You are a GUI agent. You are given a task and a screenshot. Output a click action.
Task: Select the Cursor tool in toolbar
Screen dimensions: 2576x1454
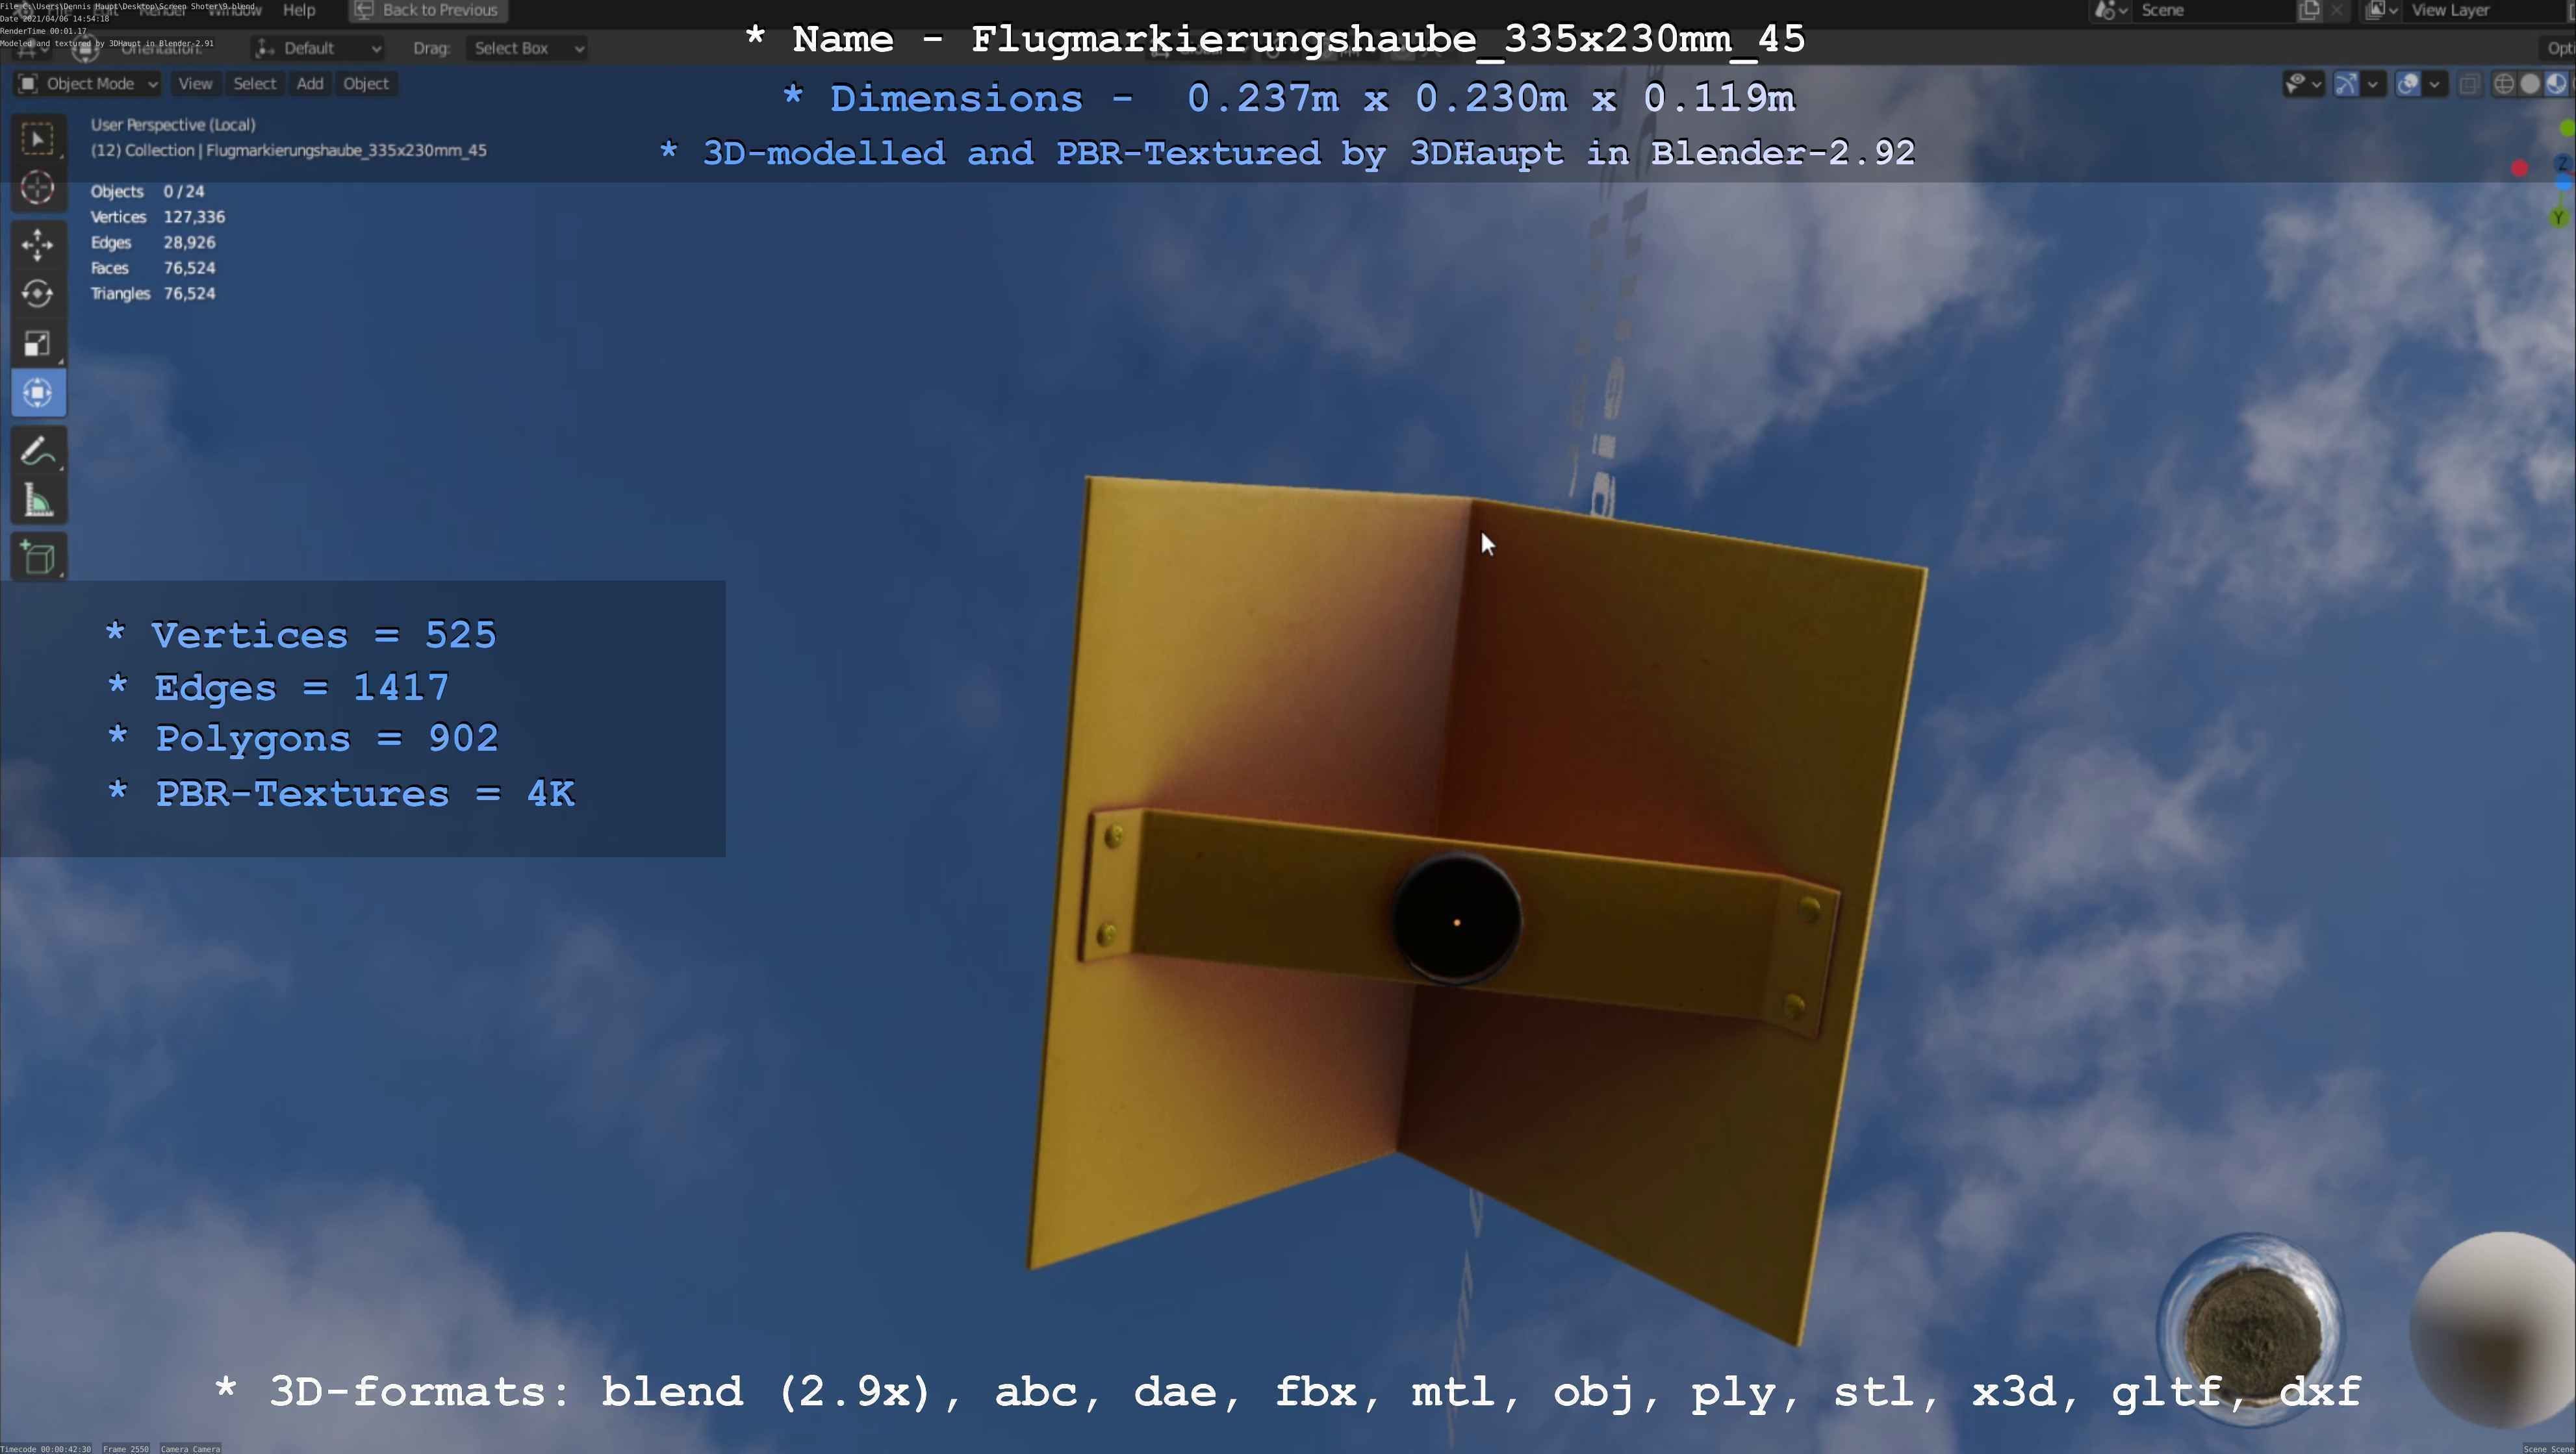[x=37, y=188]
